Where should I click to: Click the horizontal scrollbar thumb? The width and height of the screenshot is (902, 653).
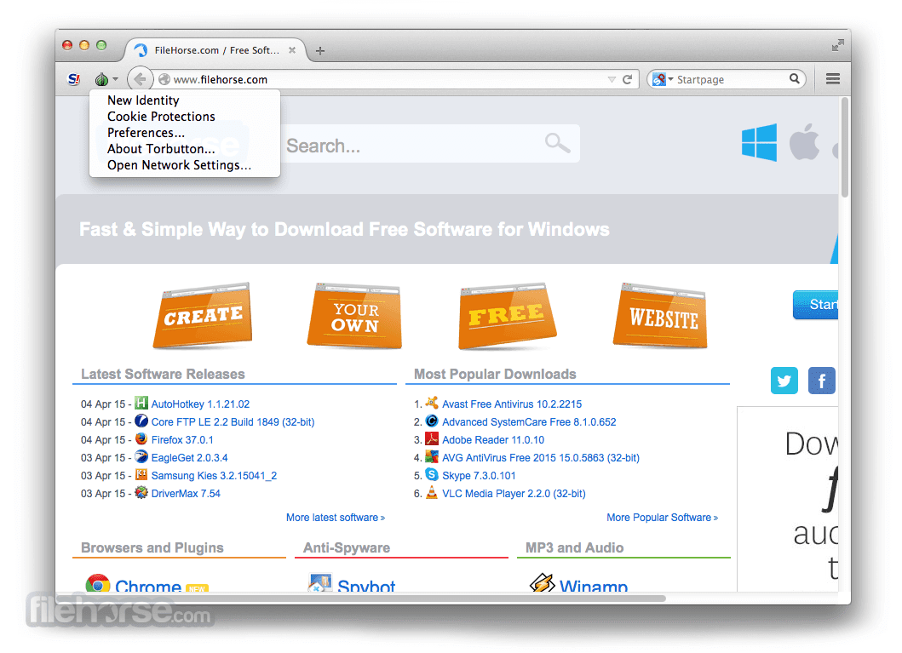361,599
